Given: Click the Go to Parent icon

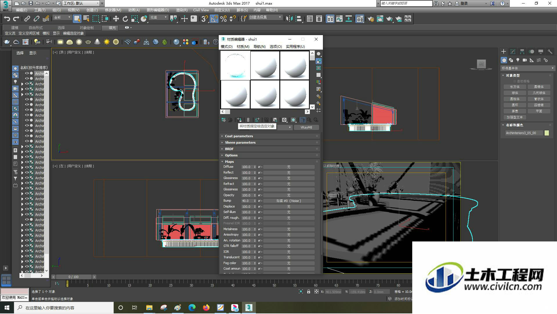Looking at the screenshot, I should (309, 120).
